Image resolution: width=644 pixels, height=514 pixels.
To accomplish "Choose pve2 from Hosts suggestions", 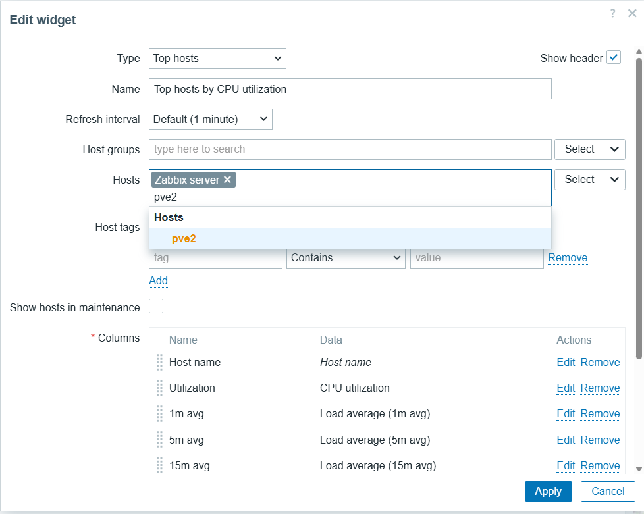I will (x=184, y=239).
